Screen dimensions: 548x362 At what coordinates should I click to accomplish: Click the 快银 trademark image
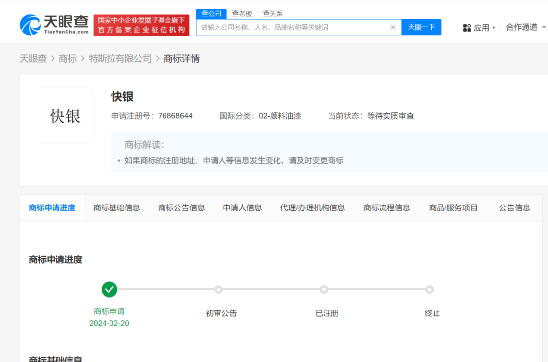pos(65,116)
